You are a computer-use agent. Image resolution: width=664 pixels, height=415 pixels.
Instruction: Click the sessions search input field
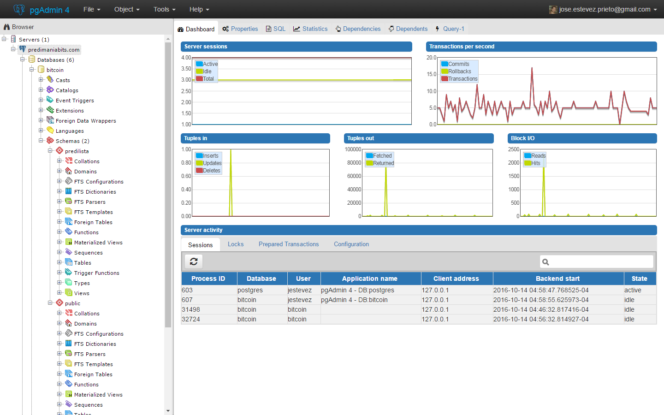597,262
